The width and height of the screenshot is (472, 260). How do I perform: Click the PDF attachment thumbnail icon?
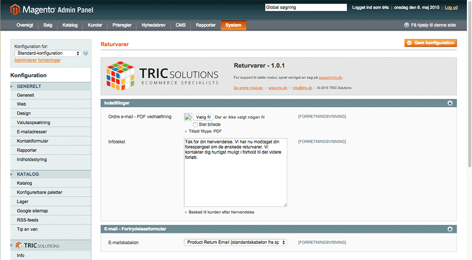point(188,117)
